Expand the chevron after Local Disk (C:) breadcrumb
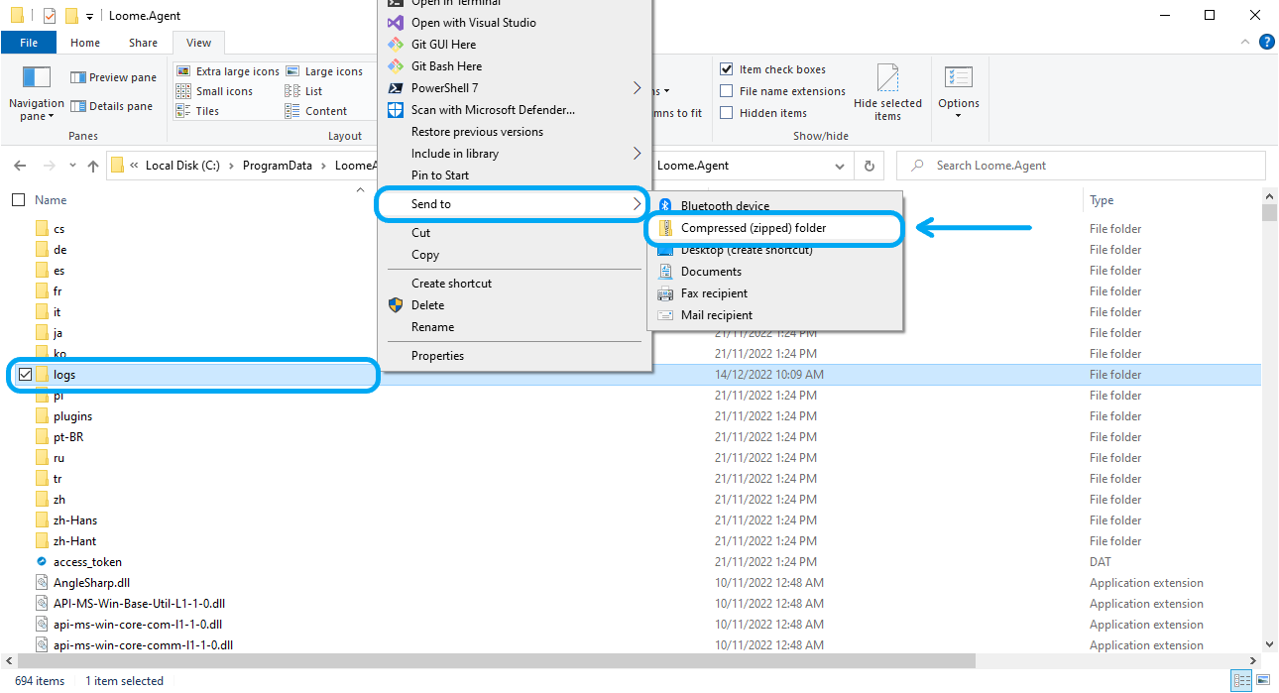 tap(232, 166)
